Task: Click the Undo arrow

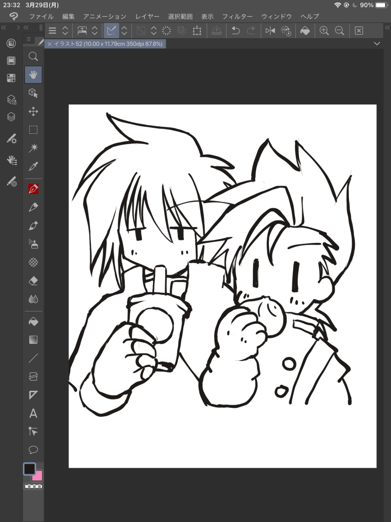Action: pyautogui.click(x=236, y=31)
